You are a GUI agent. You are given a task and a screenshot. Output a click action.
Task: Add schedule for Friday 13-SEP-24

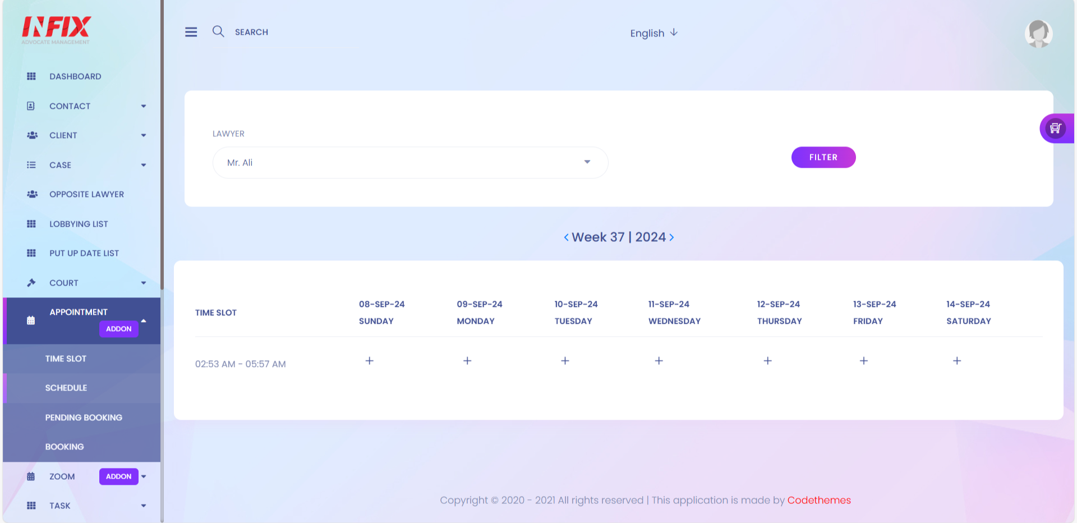[x=863, y=361]
